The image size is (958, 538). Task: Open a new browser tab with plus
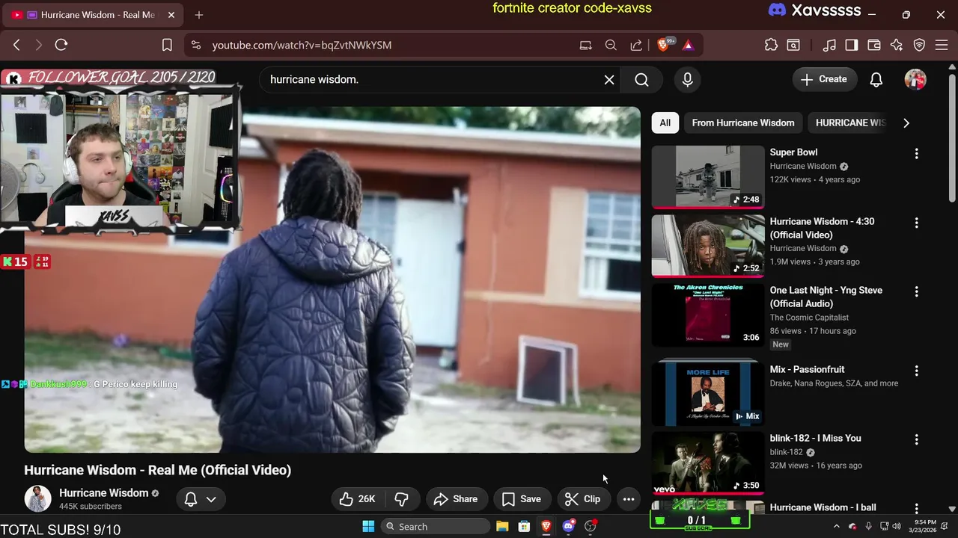tap(199, 15)
